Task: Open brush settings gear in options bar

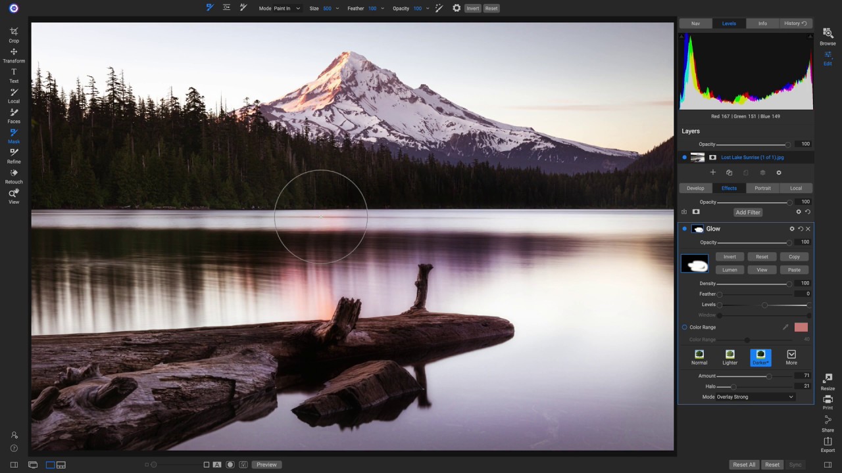Action: coord(457,8)
